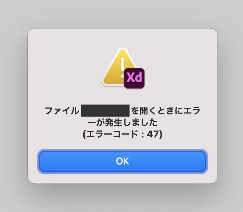Click the left end of the OK button

point(45,162)
